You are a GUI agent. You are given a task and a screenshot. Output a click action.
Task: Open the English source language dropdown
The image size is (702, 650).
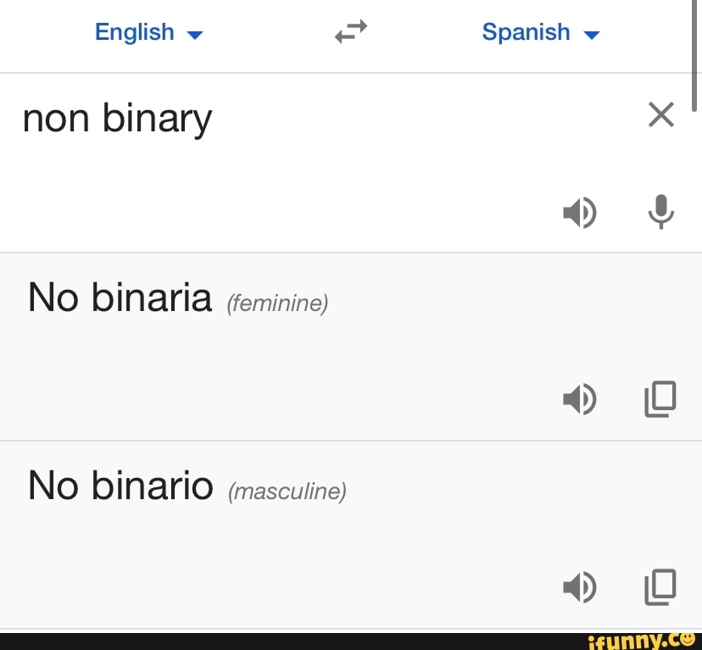pos(149,31)
